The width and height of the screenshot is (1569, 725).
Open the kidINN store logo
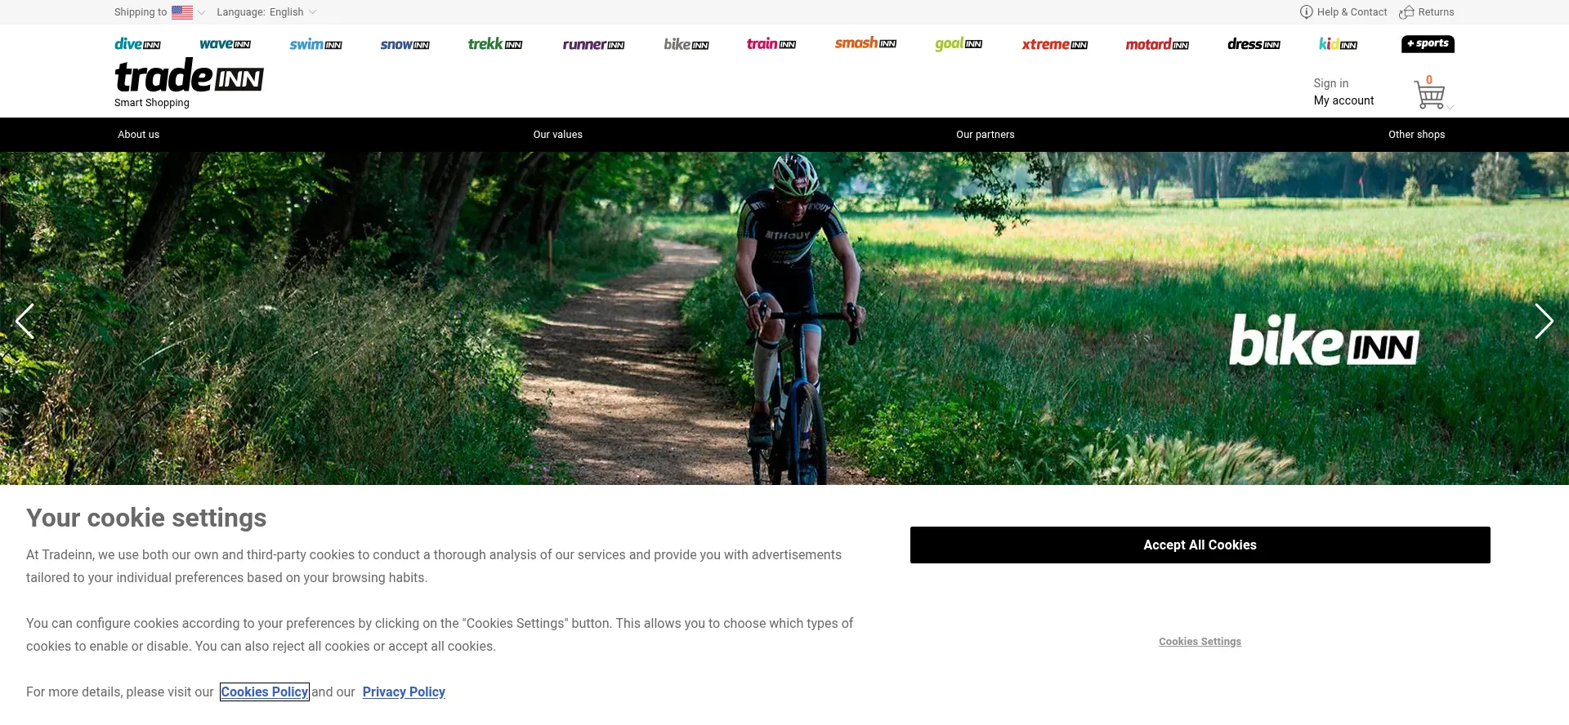1338,44
